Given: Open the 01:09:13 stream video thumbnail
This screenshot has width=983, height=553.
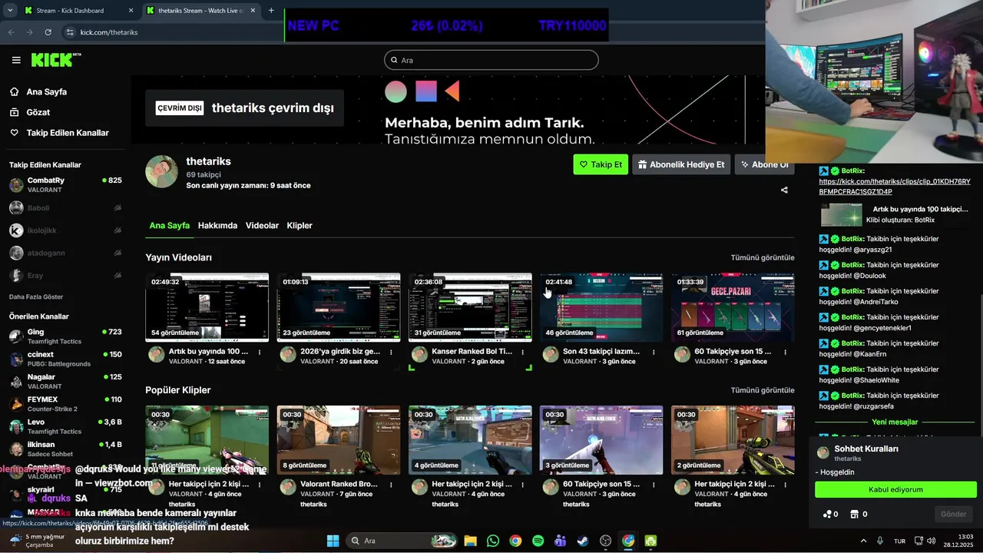Looking at the screenshot, I should [x=339, y=307].
